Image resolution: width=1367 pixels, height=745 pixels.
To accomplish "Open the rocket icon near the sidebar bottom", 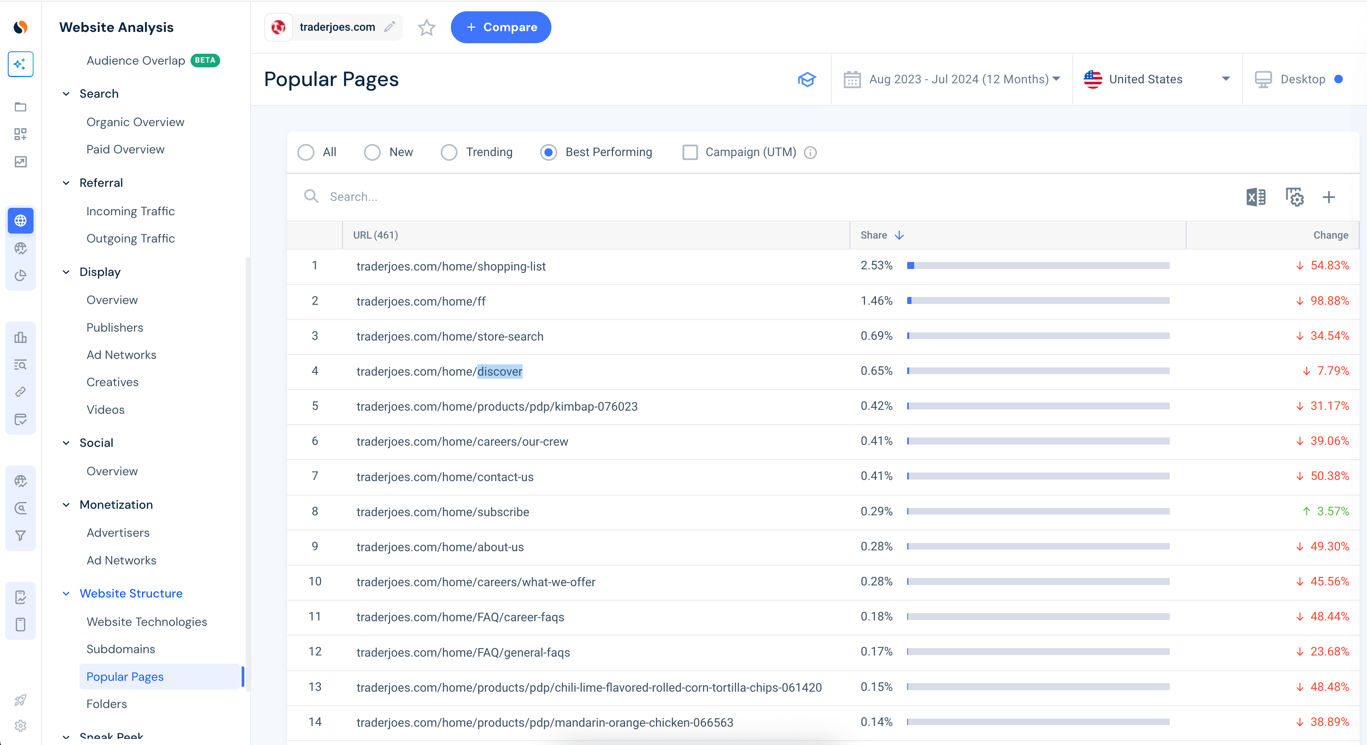I will [20, 700].
